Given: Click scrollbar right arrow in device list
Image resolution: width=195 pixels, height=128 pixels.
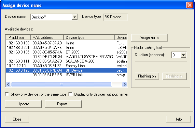Looking at the screenshot, I should pyautogui.click(x=124, y=85).
